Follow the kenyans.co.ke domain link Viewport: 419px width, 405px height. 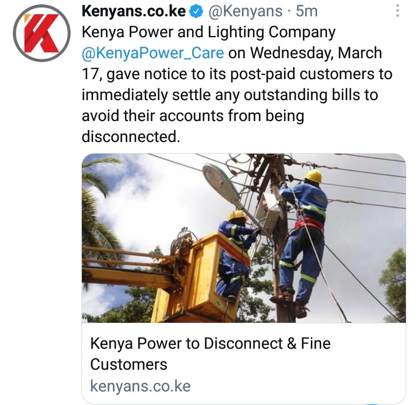[140, 386]
